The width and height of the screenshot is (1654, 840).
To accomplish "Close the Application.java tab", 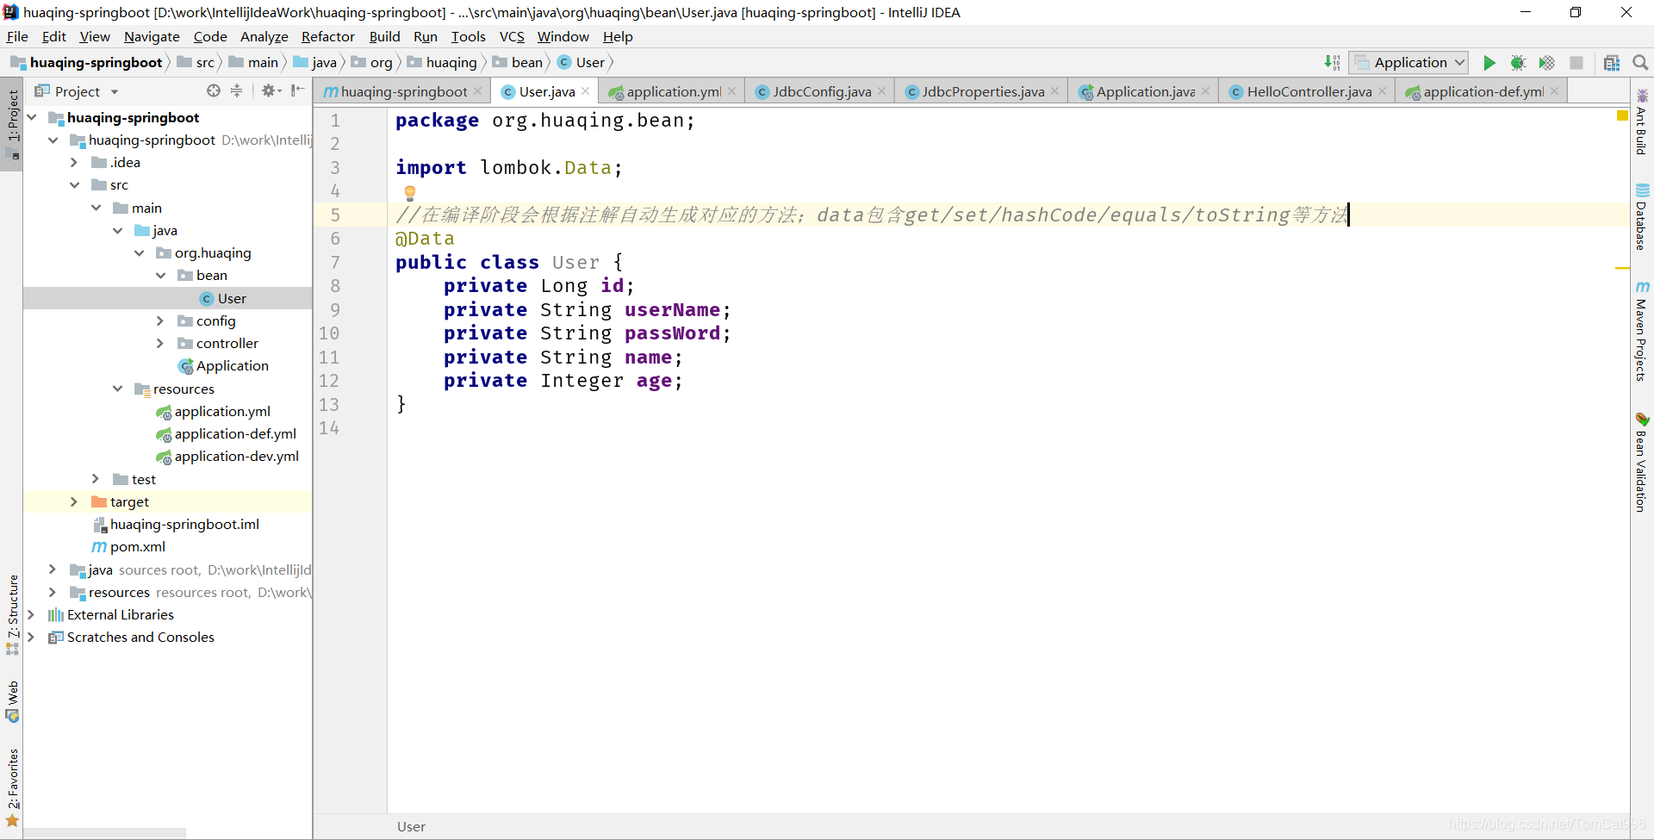I will (x=1206, y=91).
